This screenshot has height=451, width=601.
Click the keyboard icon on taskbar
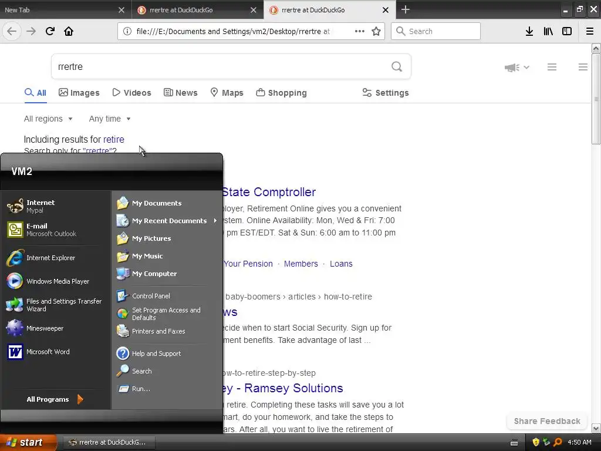tap(514, 443)
